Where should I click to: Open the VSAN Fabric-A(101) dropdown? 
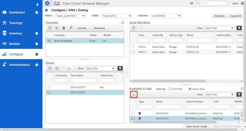point(117,16)
